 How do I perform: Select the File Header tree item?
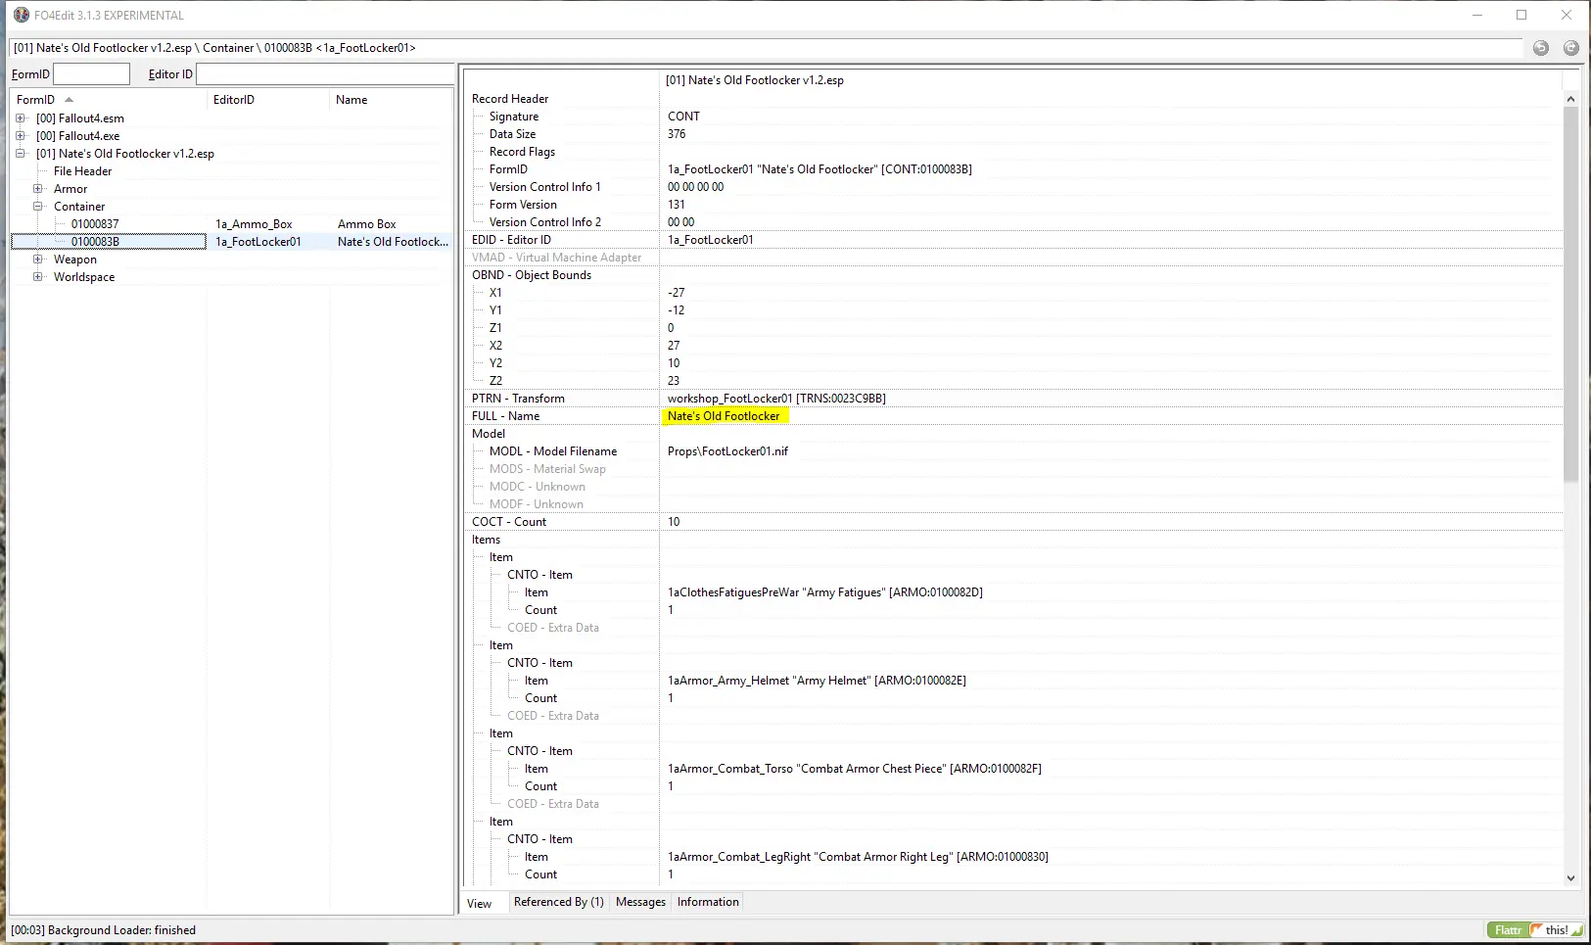pos(82,171)
